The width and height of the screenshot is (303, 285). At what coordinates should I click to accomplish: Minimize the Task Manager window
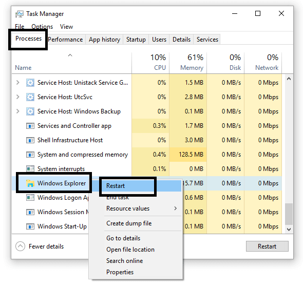pyautogui.click(x=235, y=13)
